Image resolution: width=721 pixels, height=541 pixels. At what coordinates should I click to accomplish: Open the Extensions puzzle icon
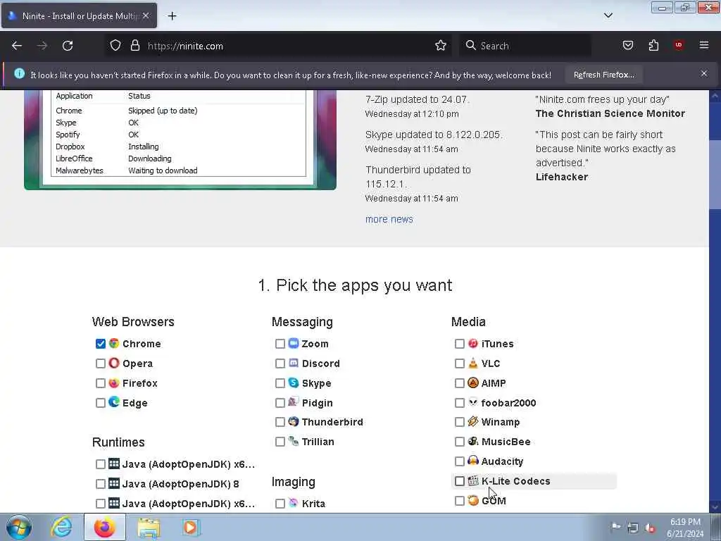(653, 45)
